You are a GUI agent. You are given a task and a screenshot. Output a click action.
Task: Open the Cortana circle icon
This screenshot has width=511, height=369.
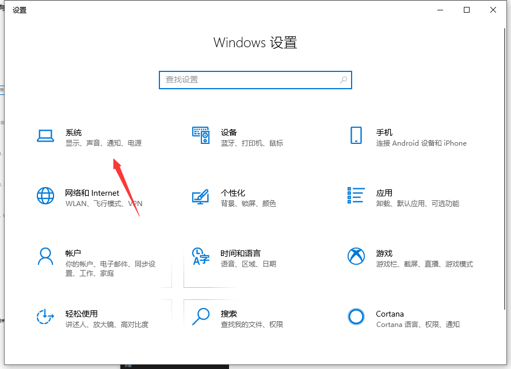[x=356, y=317]
